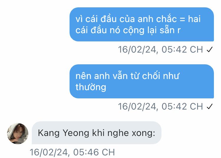This screenshot has height=158, width=221.
Task: Click the word 'hai' ending the first line
Action: [x=194, y=19]
